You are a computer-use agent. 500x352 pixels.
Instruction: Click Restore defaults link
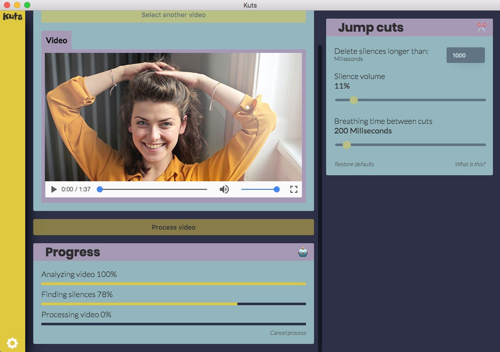(x=354, y=164)
